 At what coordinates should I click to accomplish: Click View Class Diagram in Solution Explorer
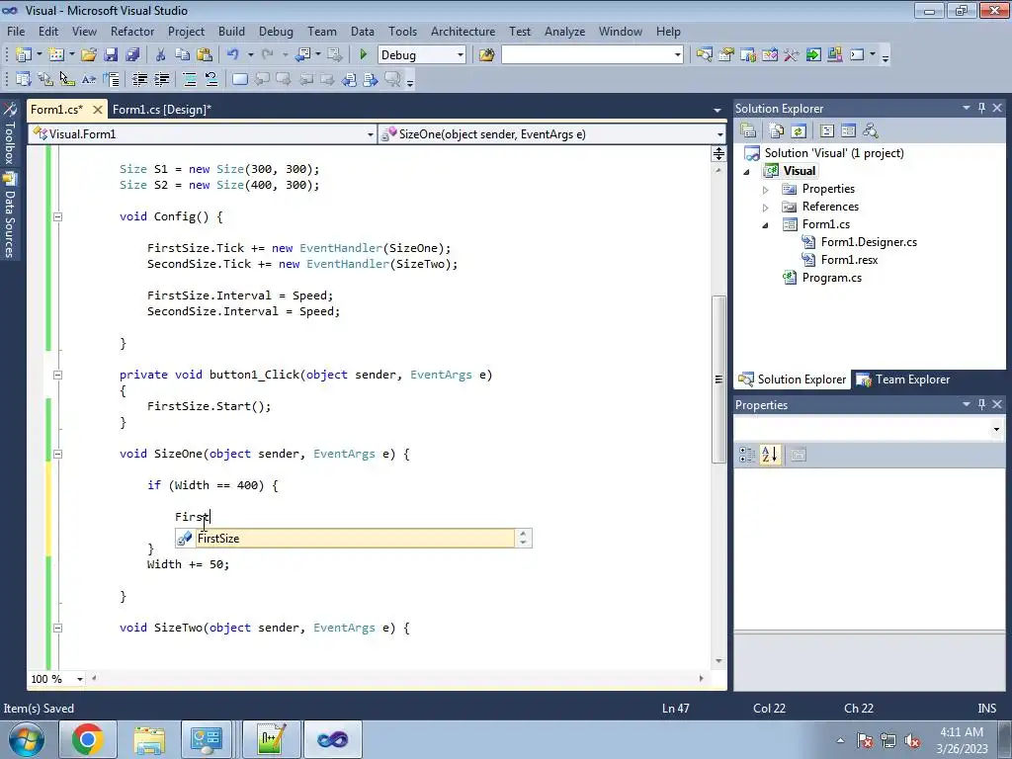click(870, 131)
